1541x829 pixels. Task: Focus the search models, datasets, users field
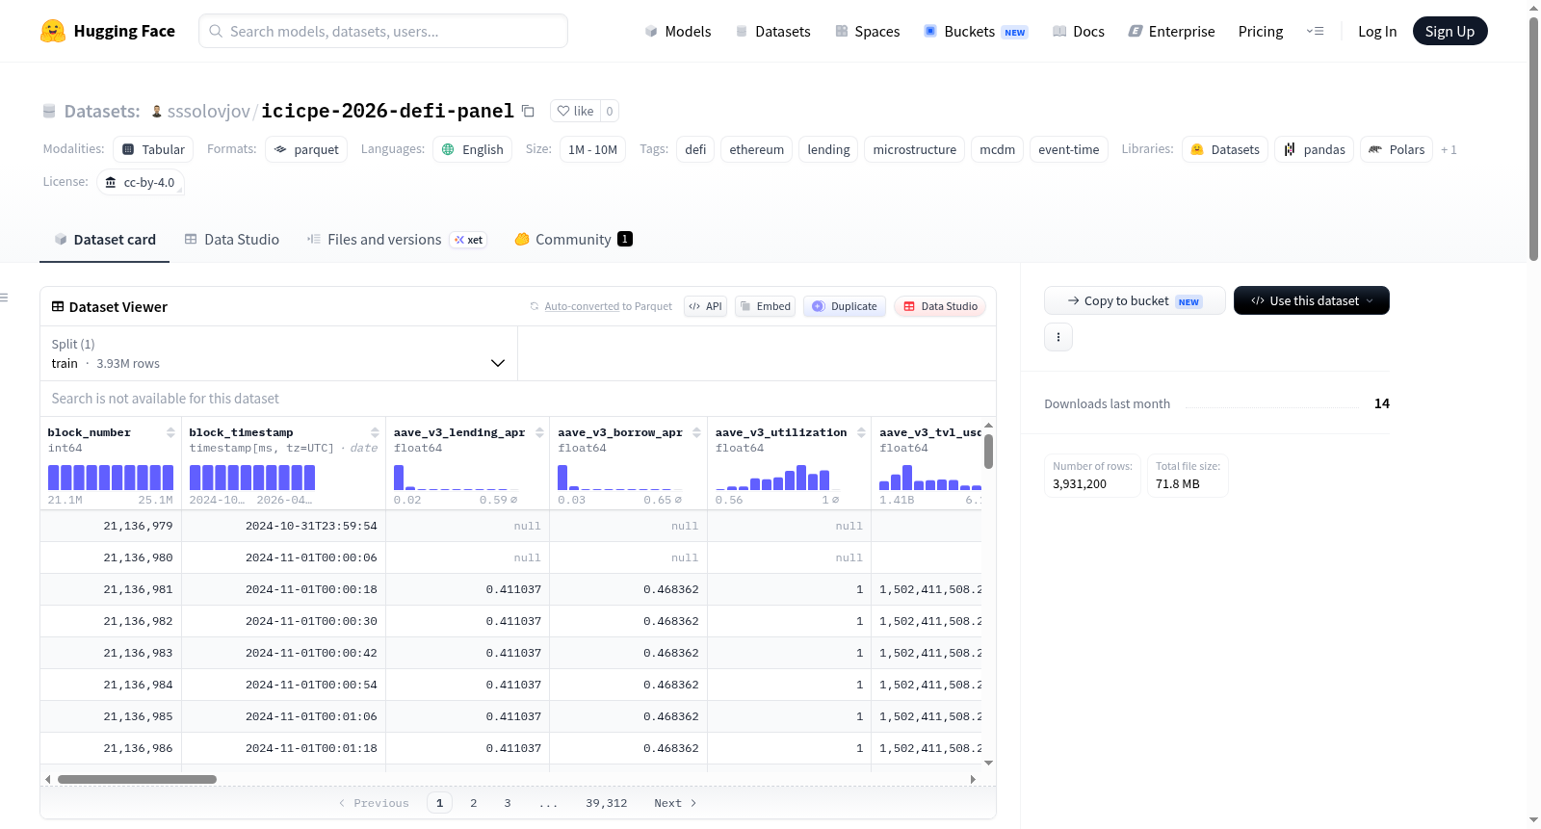pos(383,31)
